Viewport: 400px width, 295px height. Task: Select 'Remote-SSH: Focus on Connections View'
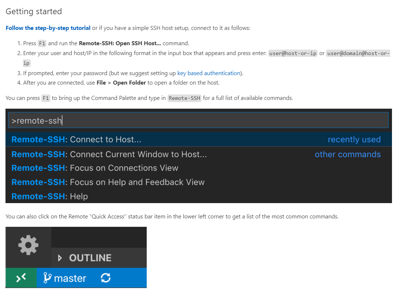coord(199,168)
